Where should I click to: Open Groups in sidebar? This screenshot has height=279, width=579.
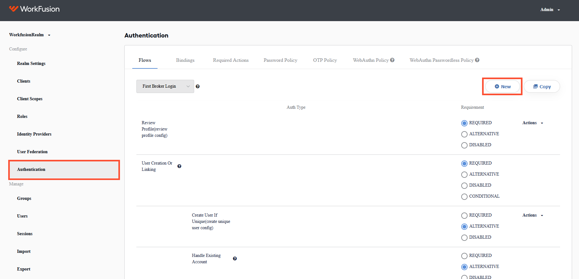click(24, 198)
